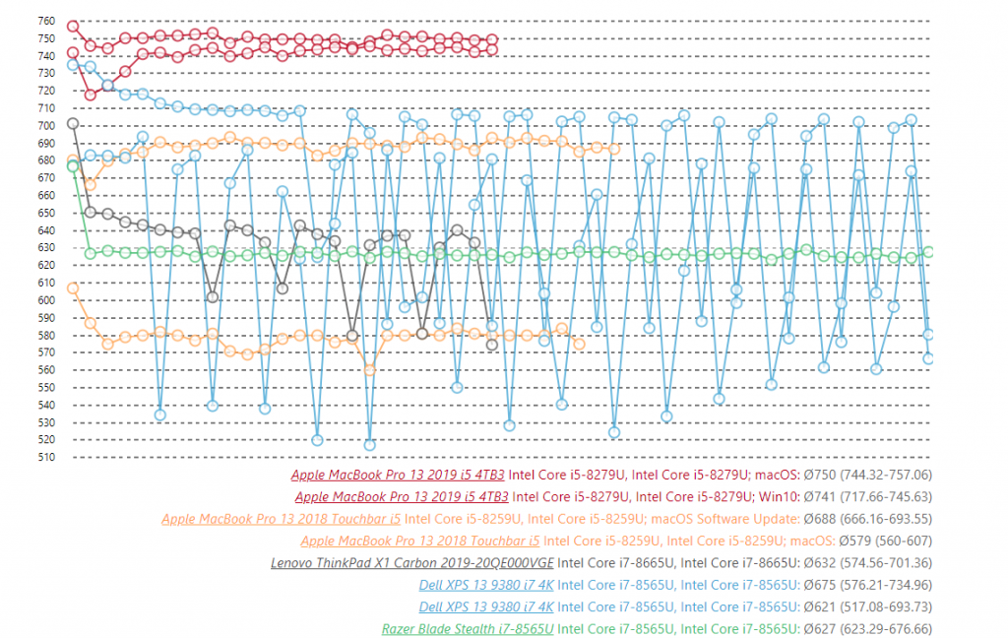Select the value Ø632 (574.56-701.36)
The image size is (1008, 638).
(868, 563)
